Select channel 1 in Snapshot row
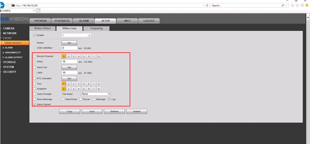Screen dimensions: 310x144 (x=64, y=89)
